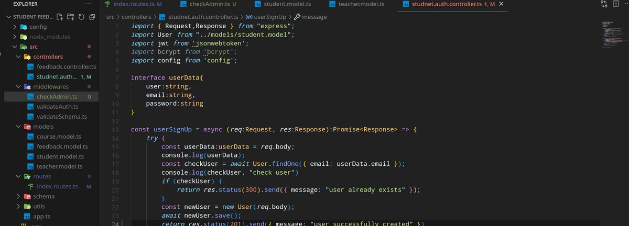Screen dimensions: 629x226
Task: Open validateAuth.ts in the Explorer tree
Action: (57, 106)
